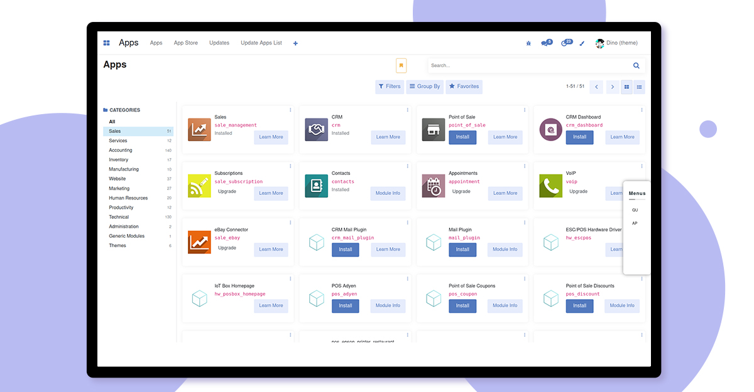Screen dimensions: 754x392
Task: Click the Sales app chart icon
Action: [199, 130]
